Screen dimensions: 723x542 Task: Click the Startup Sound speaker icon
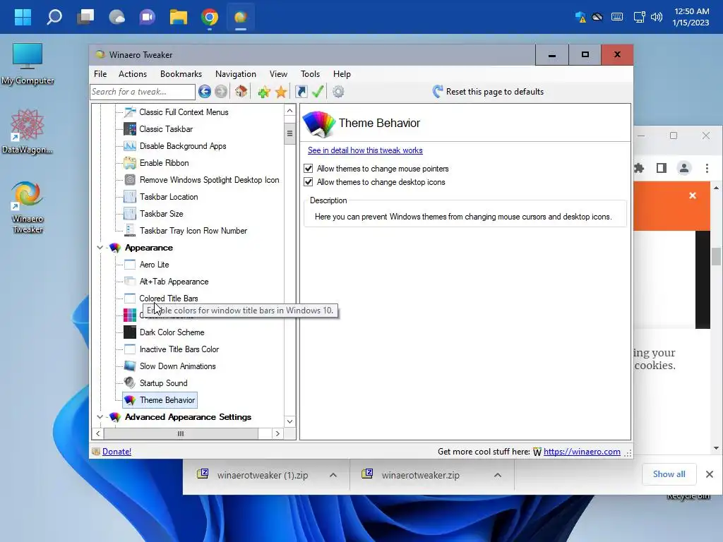[130, 383]
